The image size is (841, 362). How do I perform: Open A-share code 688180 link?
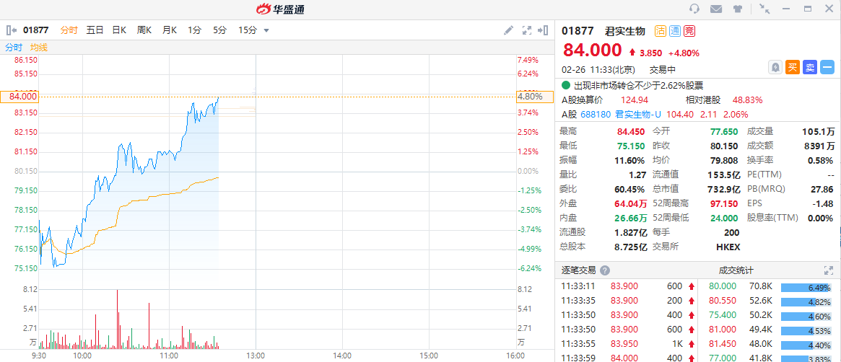[x=596, y=114]
